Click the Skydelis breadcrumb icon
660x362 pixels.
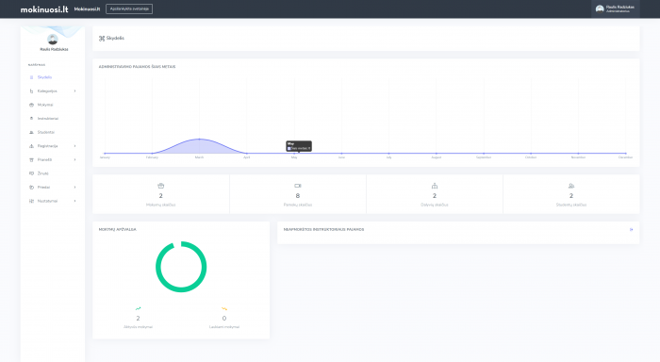[x=102, y=39]
